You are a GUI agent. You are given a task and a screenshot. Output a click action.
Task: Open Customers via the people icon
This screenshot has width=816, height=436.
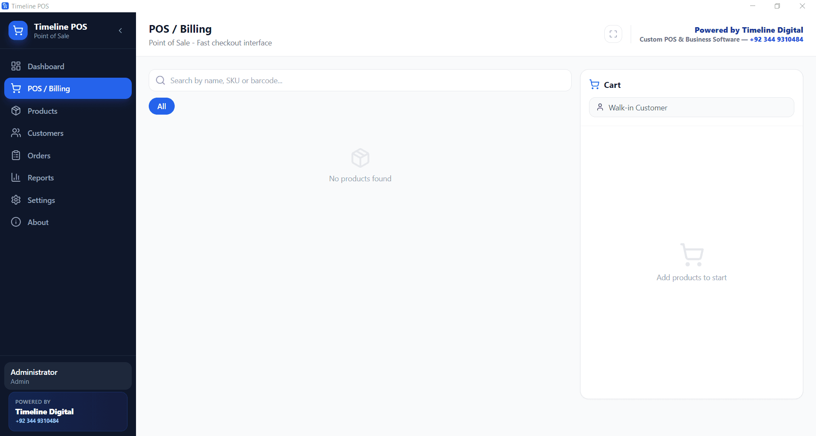pyautogui.click(x=16, y=133)
